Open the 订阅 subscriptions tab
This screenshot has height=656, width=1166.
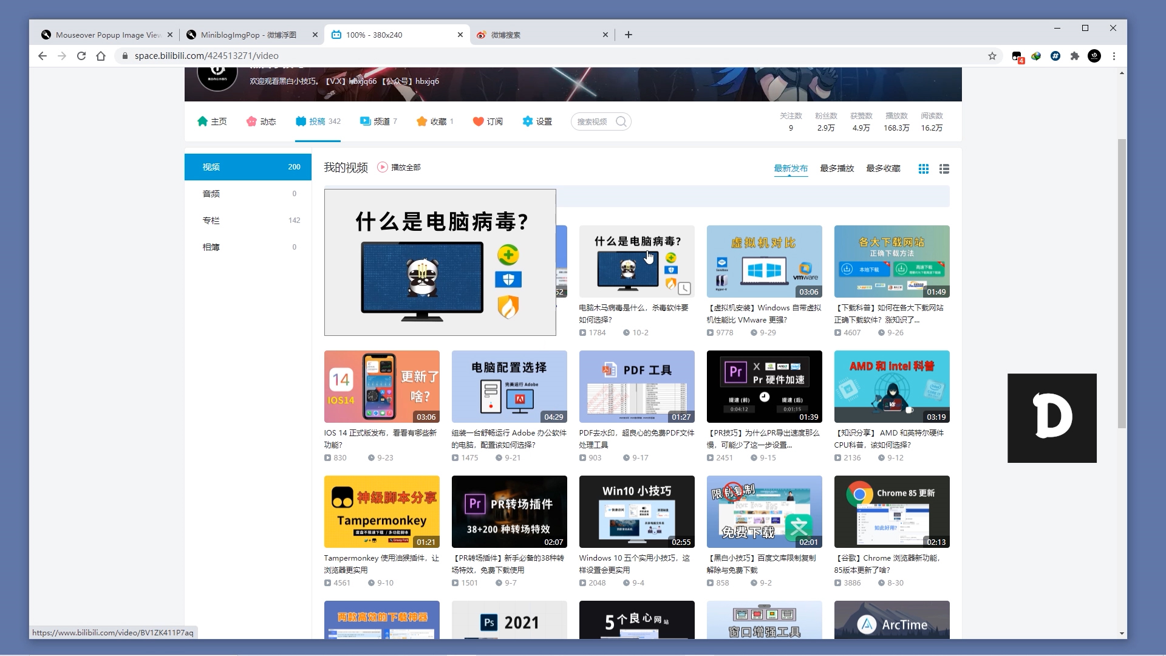(488, 121)
